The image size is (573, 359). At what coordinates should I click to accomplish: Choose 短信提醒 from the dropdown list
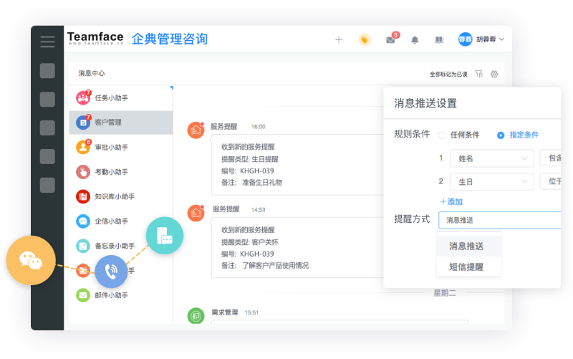[x=469, y=267]
